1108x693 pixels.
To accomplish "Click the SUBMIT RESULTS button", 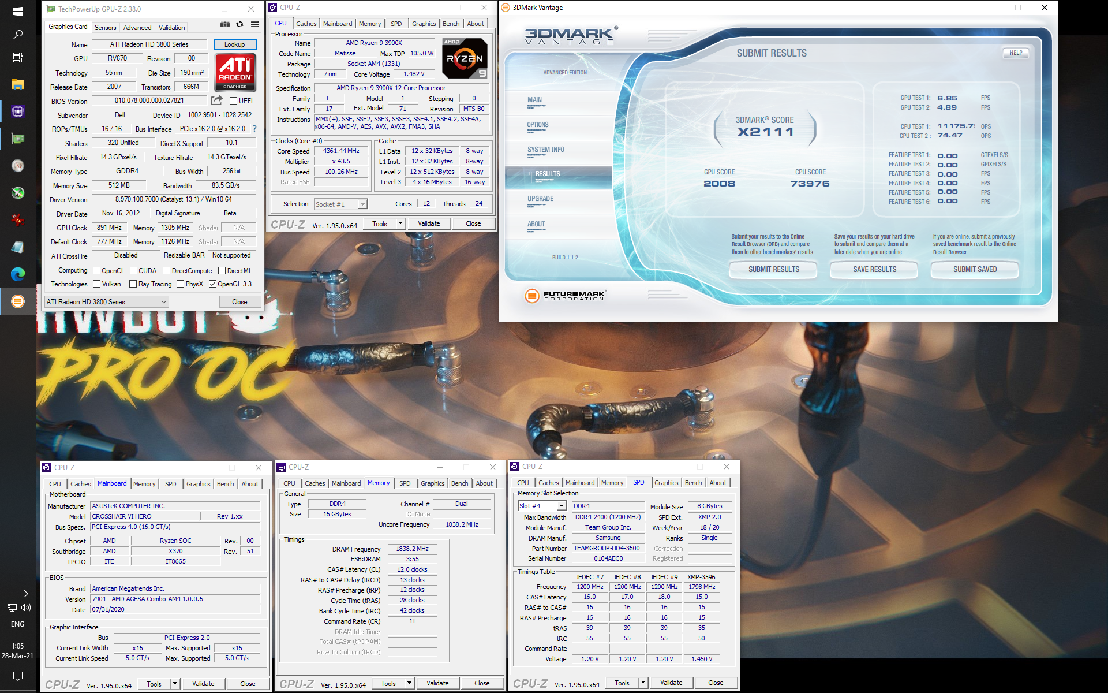I will click(x=773, y=270).
